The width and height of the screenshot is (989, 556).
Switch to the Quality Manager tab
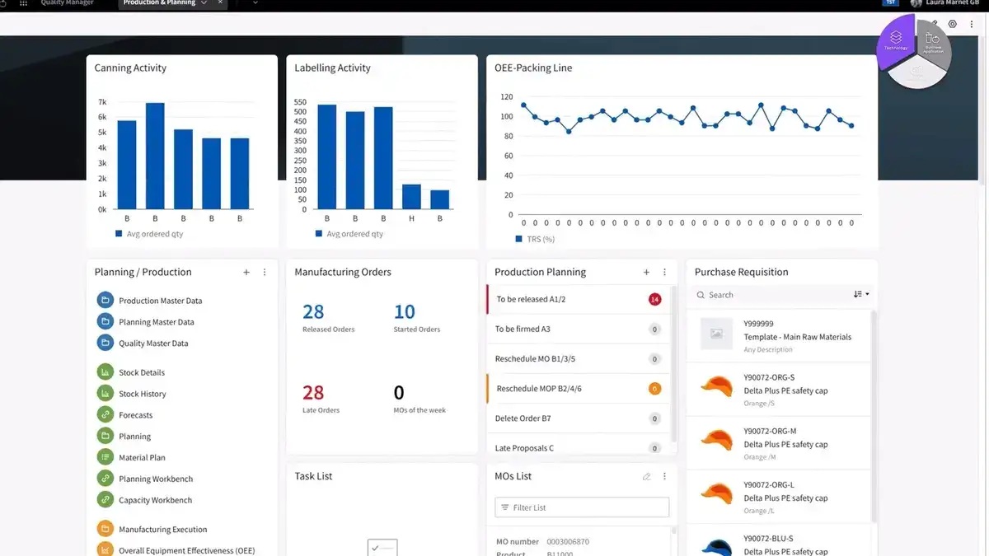(x=68, y=3)
